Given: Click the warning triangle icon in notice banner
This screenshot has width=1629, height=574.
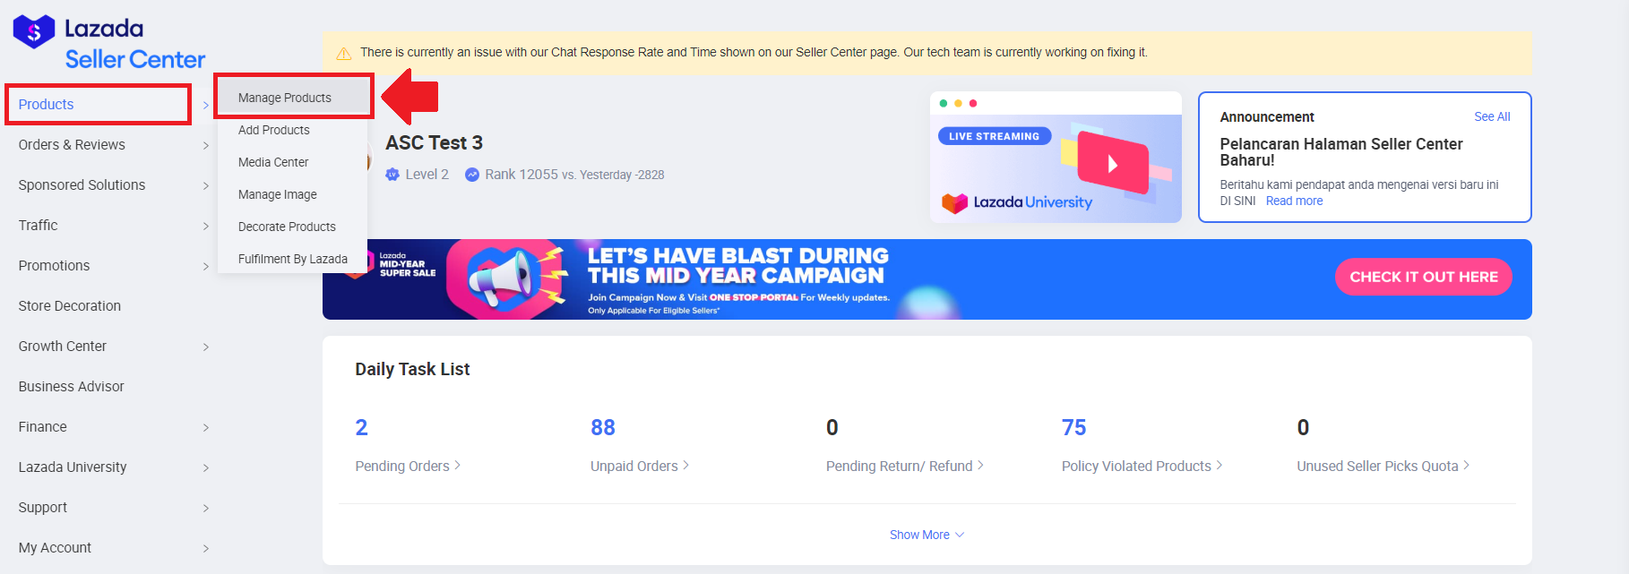Looking at the screenshot, I should [343, 54].
